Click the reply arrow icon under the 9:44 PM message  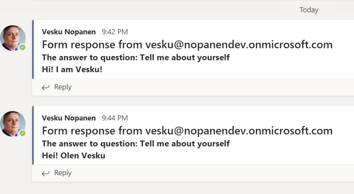point(45,173)
